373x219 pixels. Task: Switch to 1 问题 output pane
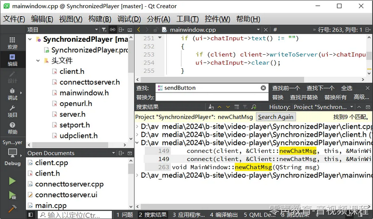pos(125,215)
